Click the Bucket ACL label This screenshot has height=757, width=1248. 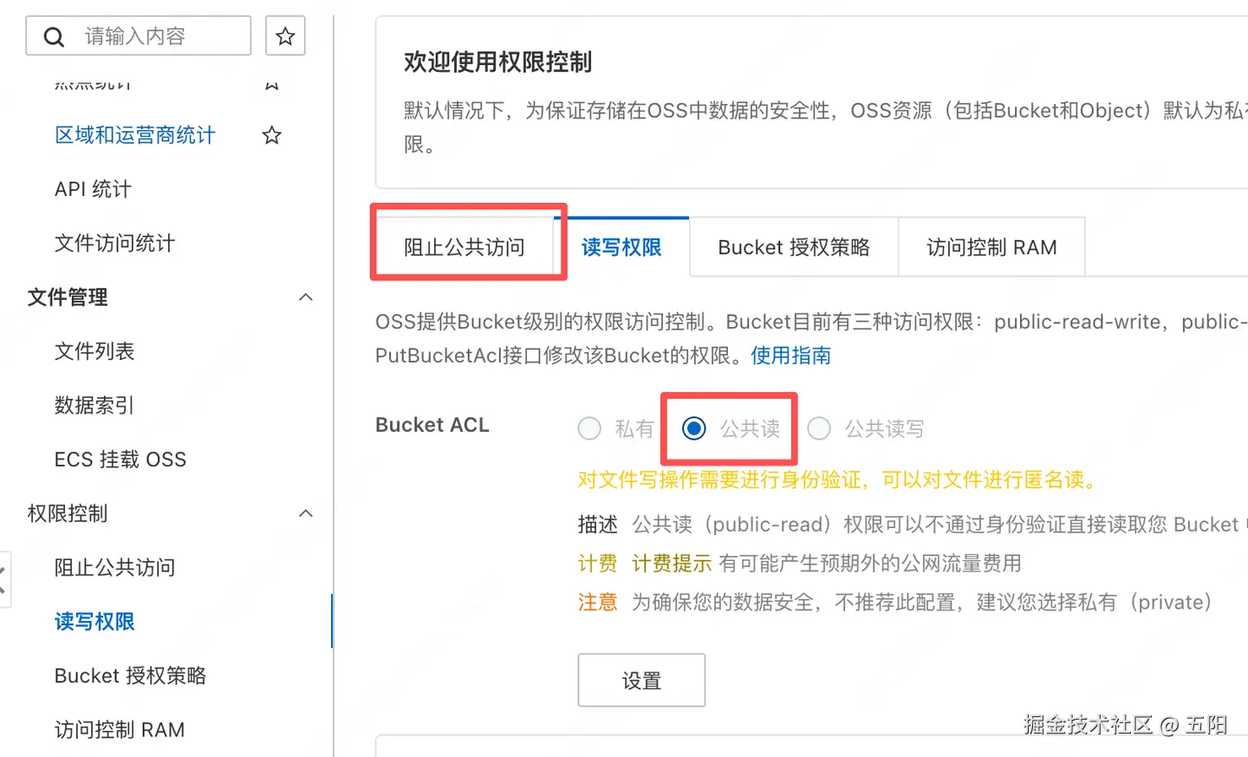[432, 425]
